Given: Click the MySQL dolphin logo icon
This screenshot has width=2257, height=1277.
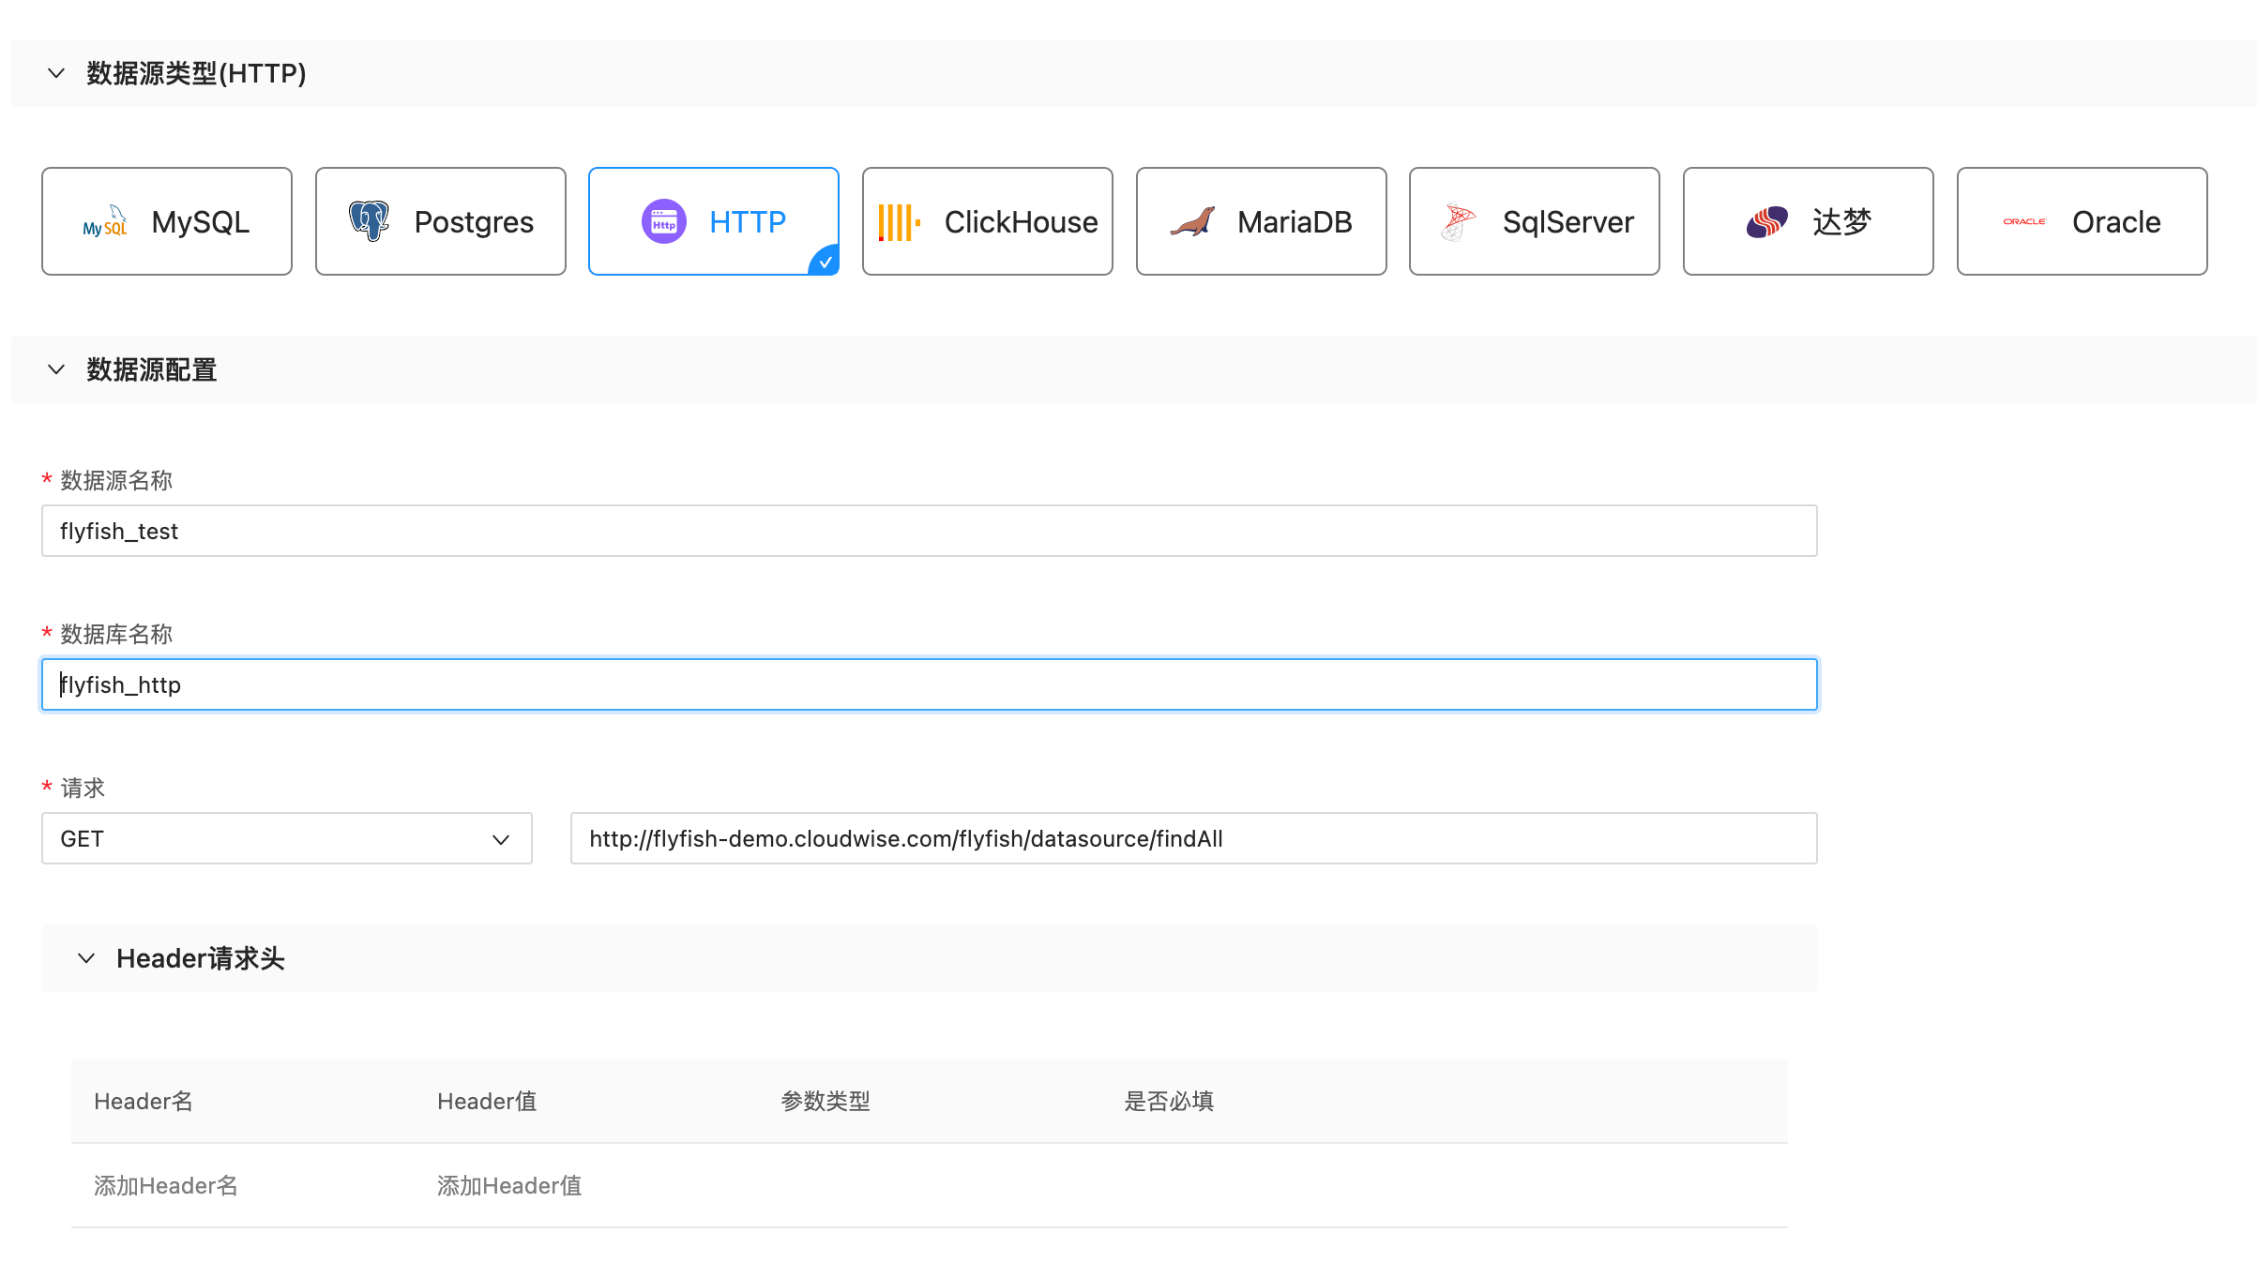Looking at the screenshot, I should pyautogui.click(x=105, y=222).
